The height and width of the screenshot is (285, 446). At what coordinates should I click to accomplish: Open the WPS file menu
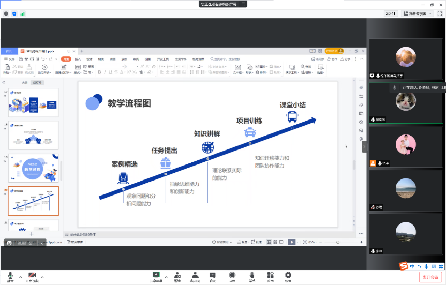(x=9, y=59)
